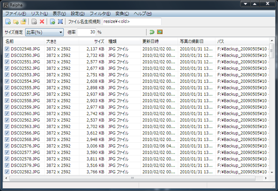Select the DSC02558.JPG file name

(x=25, y=100)
